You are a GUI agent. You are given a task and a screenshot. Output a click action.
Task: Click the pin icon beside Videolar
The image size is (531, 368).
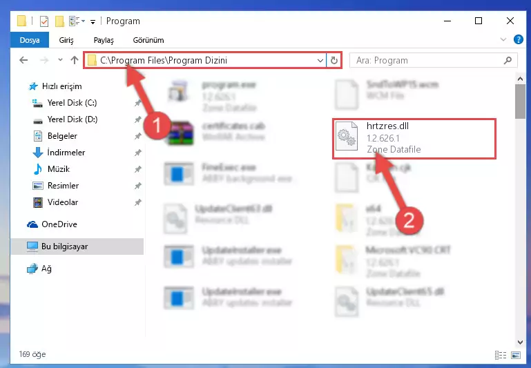click(x=137, y=202)
